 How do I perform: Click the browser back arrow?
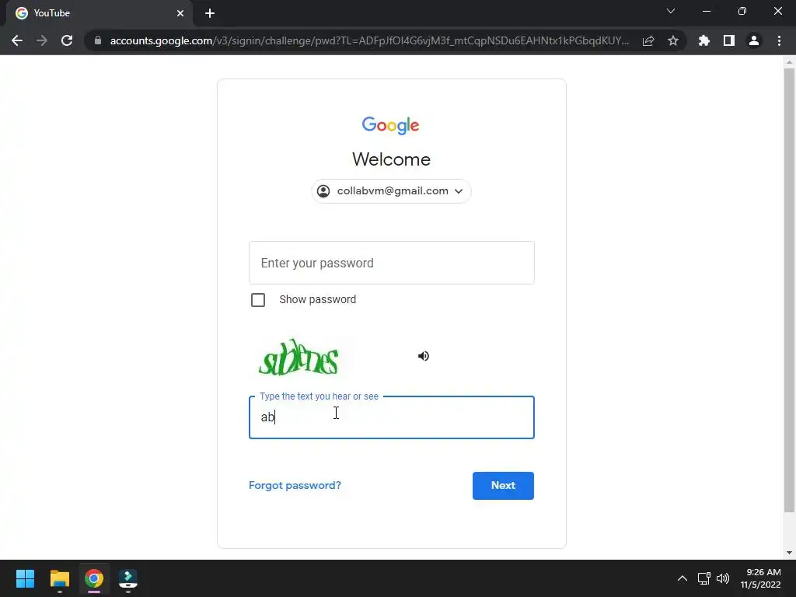[17, 40]
